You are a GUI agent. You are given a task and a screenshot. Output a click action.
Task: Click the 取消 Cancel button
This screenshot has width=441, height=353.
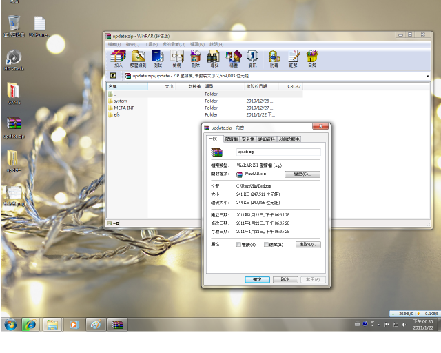pyautogui.click(x=285, y=279)
